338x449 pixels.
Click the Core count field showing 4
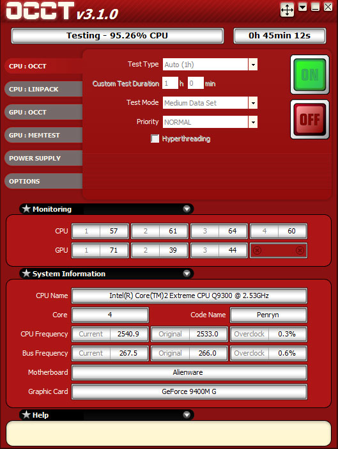pyautogui.click(x=110, y=315)
